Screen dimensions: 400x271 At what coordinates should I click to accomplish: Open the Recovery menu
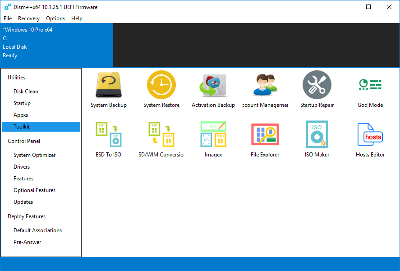28,18
